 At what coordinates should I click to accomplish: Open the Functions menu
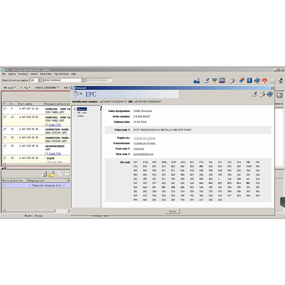(23, 74)
